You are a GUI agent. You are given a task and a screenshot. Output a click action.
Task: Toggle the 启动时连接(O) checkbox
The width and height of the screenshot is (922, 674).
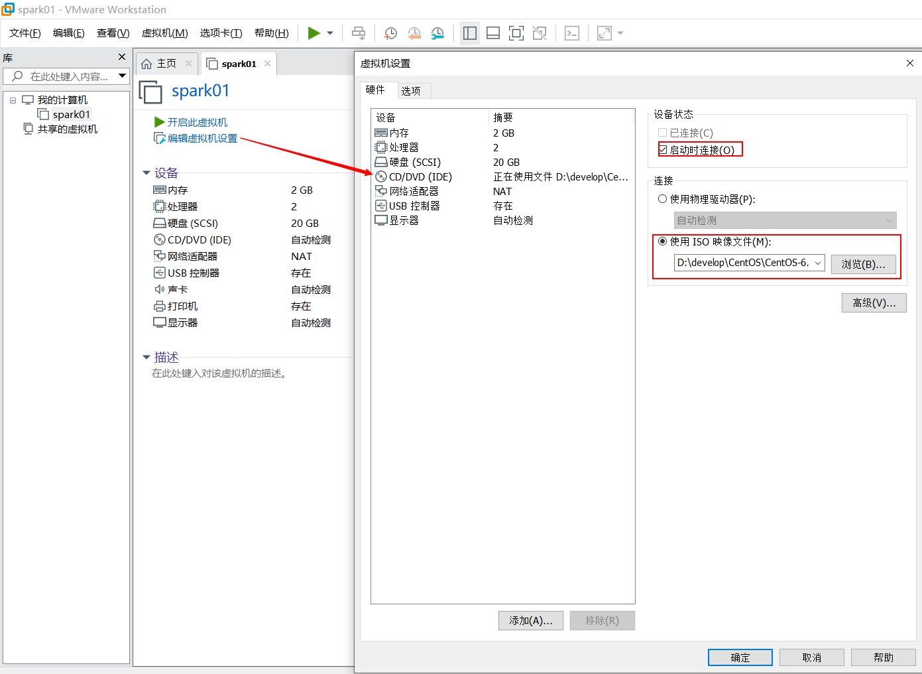click(x=663, y=150)
